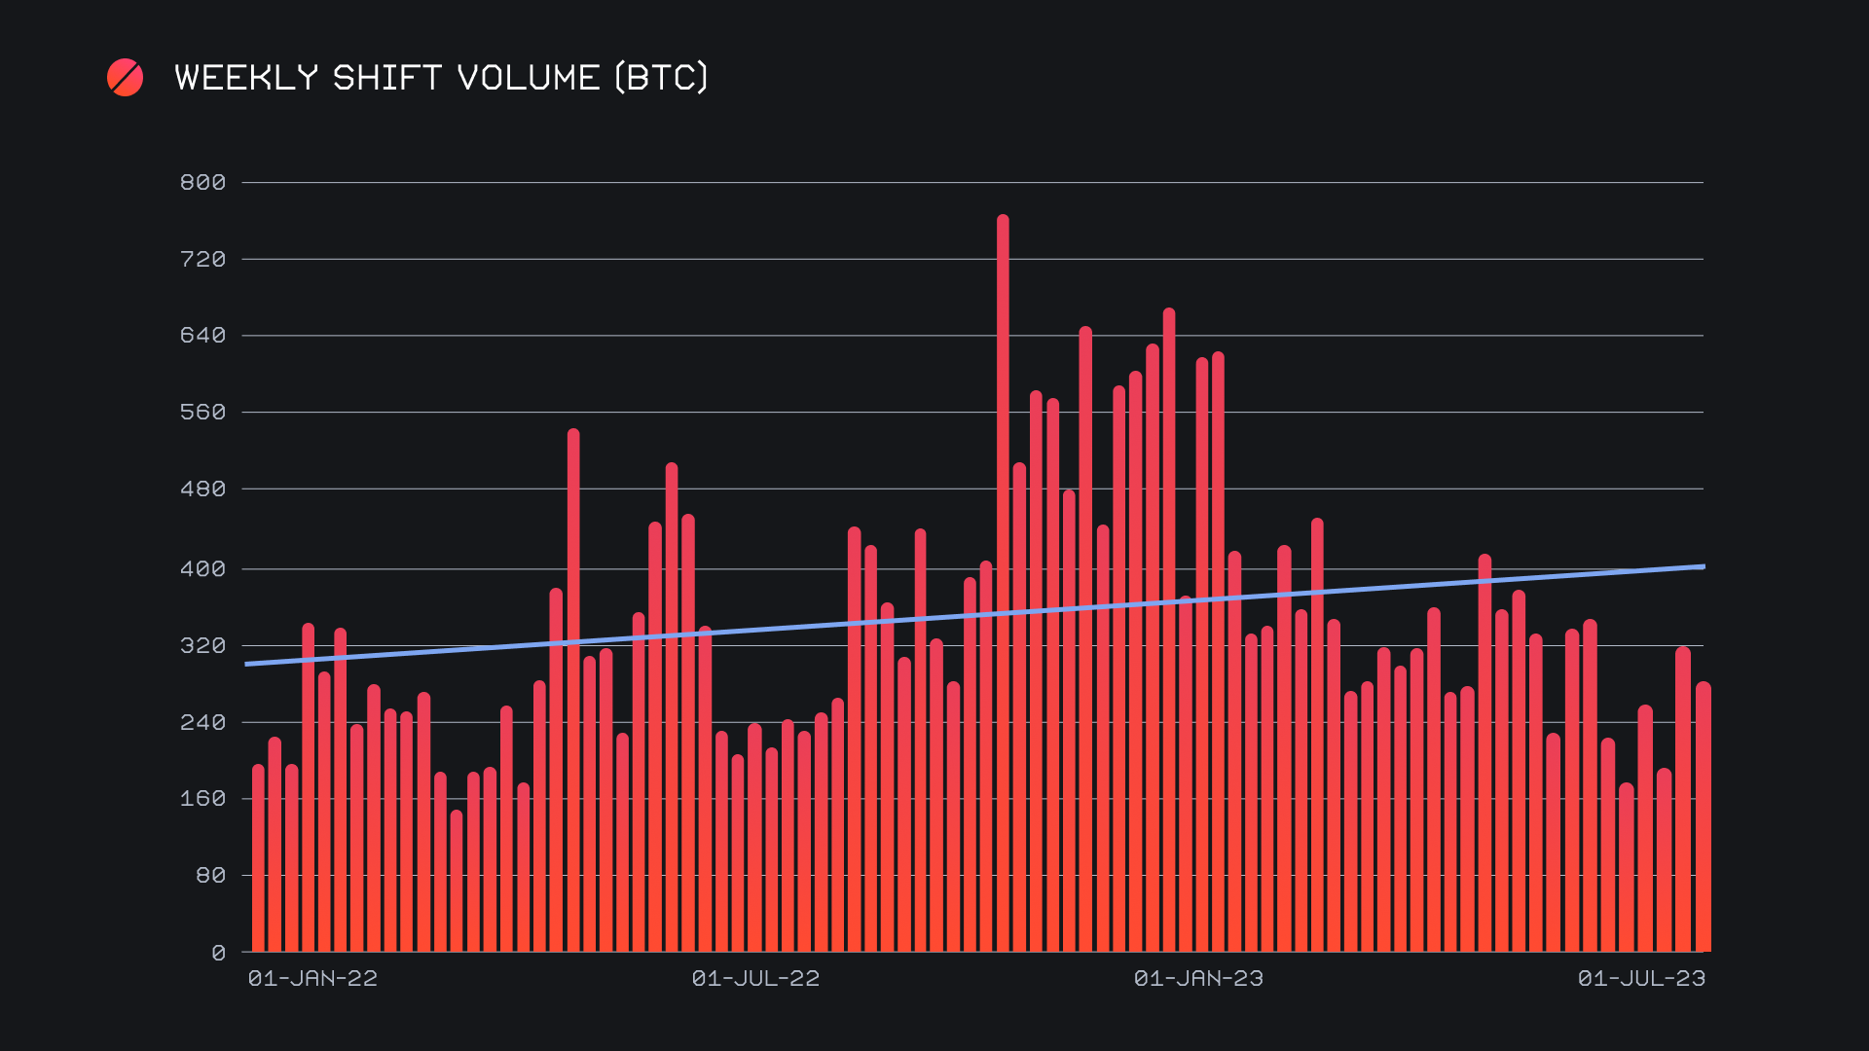This screenshot has height=1051, width=1869.
Task: Click the 800 y-axis label
Action: point(202,182)
